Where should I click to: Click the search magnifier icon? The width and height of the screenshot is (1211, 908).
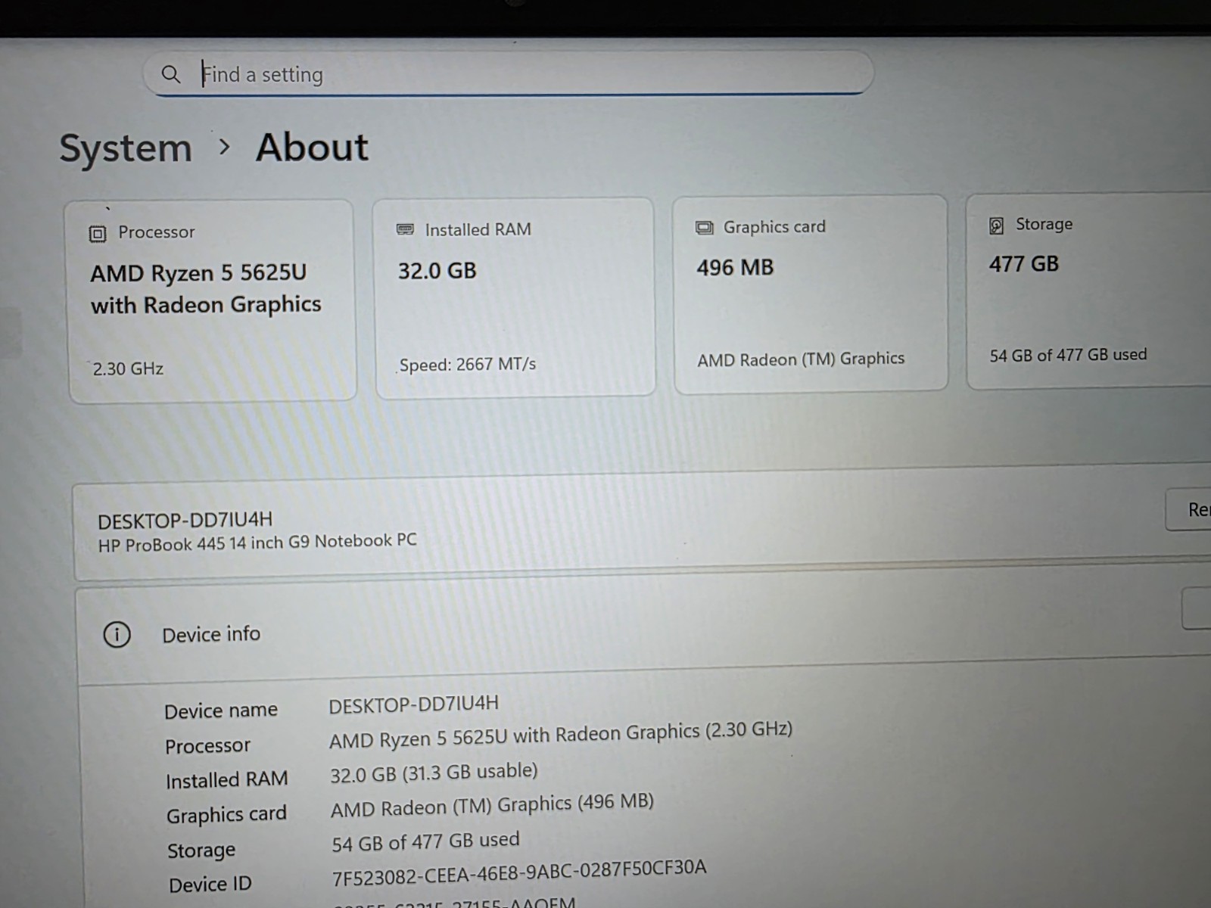coord(171,74)
